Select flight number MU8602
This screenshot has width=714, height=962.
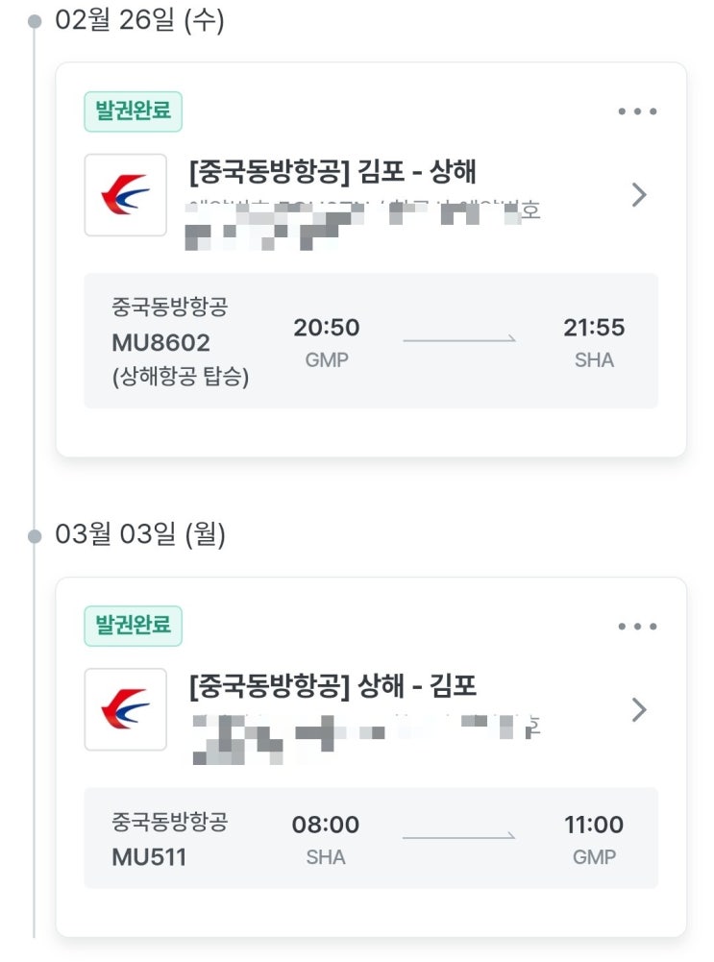coord(160,343)
